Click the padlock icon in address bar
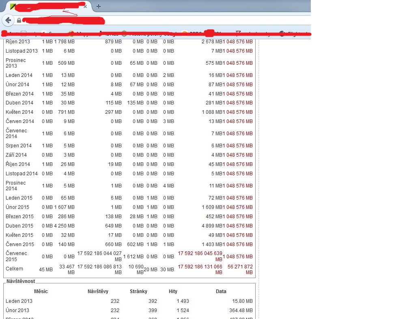 pyautogui.click(x=19, y=20)
